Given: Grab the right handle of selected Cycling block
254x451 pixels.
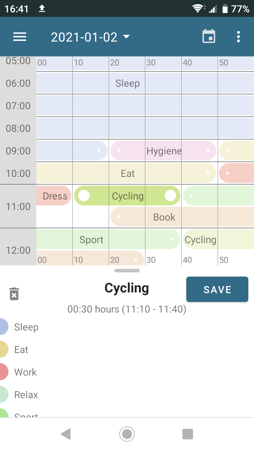Looking at the screenshot, I should point(170,196).
